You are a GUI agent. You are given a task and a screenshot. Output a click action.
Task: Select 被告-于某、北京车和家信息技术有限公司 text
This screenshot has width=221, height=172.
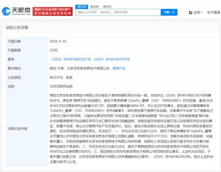click(80, 69)
